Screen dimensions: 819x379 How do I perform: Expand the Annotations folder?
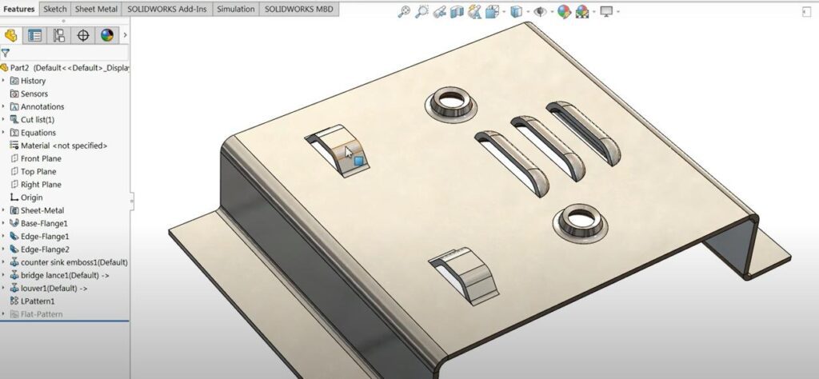tap(4, 106)
